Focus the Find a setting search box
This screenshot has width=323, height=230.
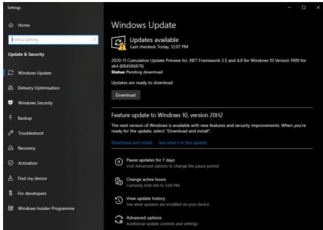click(x=53, y=39)
